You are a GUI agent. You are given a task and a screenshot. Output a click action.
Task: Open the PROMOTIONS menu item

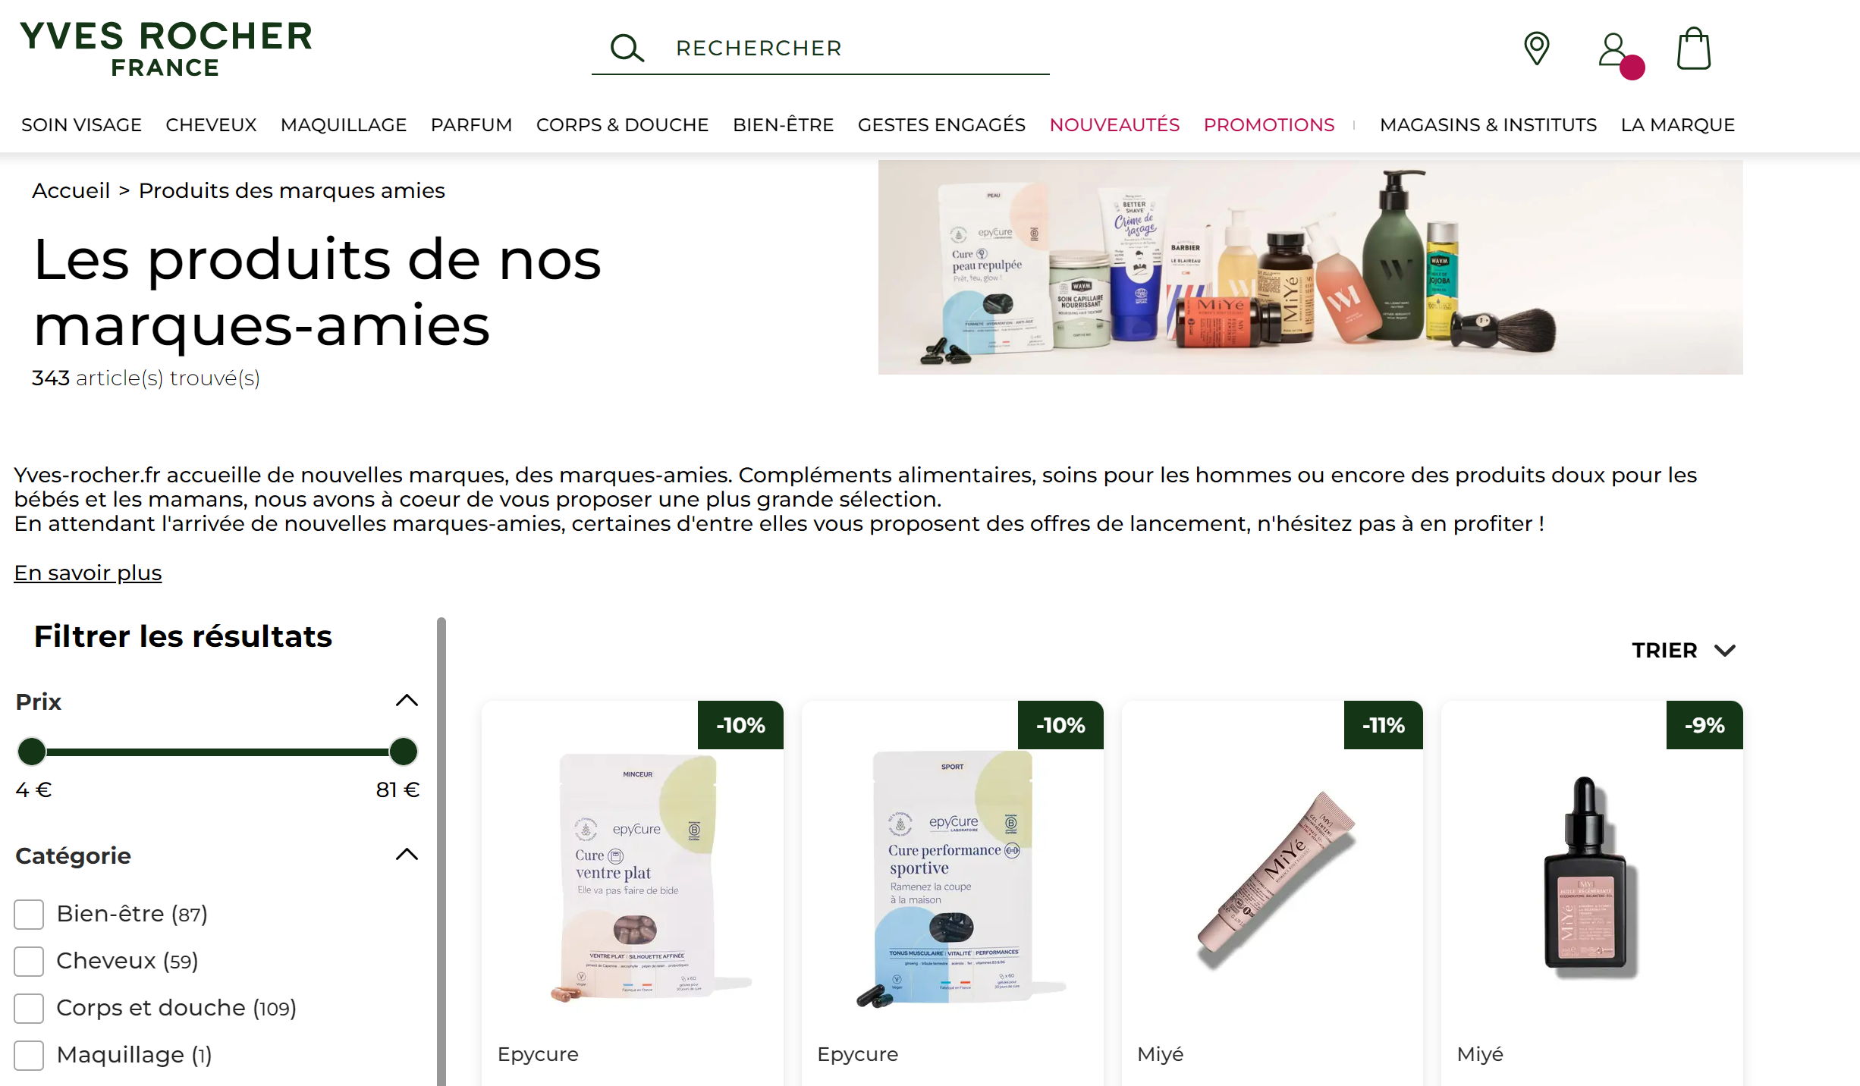coord(1268,124)
